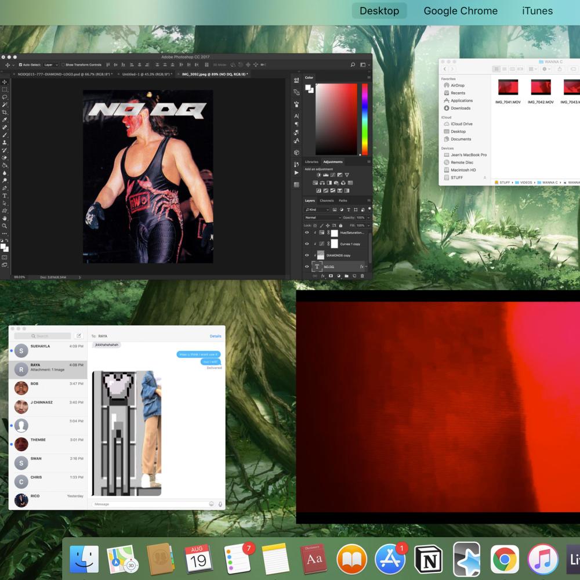The width and height of the screenshot is (580, 580).
Task: Hide the NO DQ text layer
Action: tap(307, 266)
